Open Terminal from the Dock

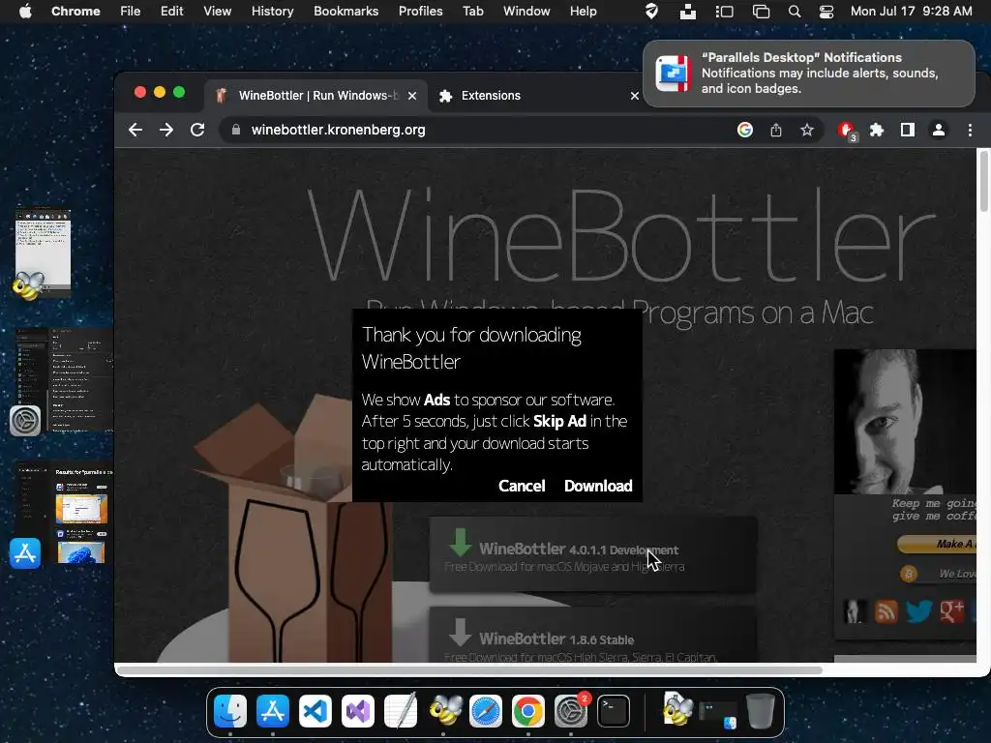pyautogui.click(x=614, y=711)
